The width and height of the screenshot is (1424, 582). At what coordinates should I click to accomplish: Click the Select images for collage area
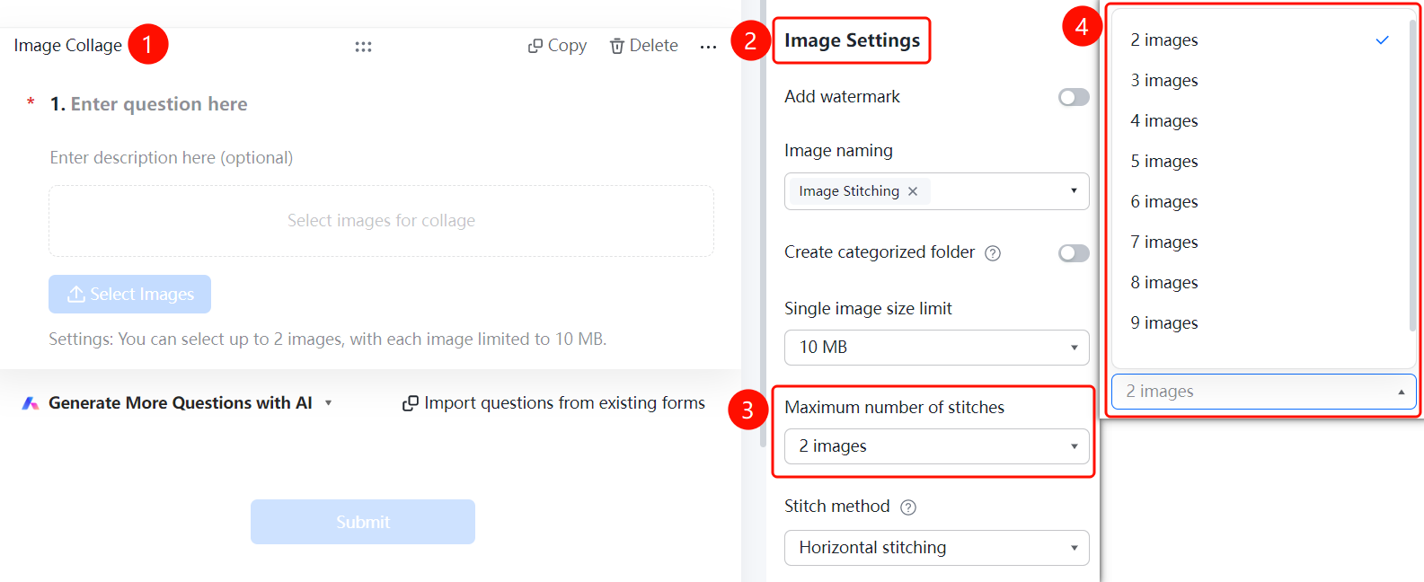381,221
